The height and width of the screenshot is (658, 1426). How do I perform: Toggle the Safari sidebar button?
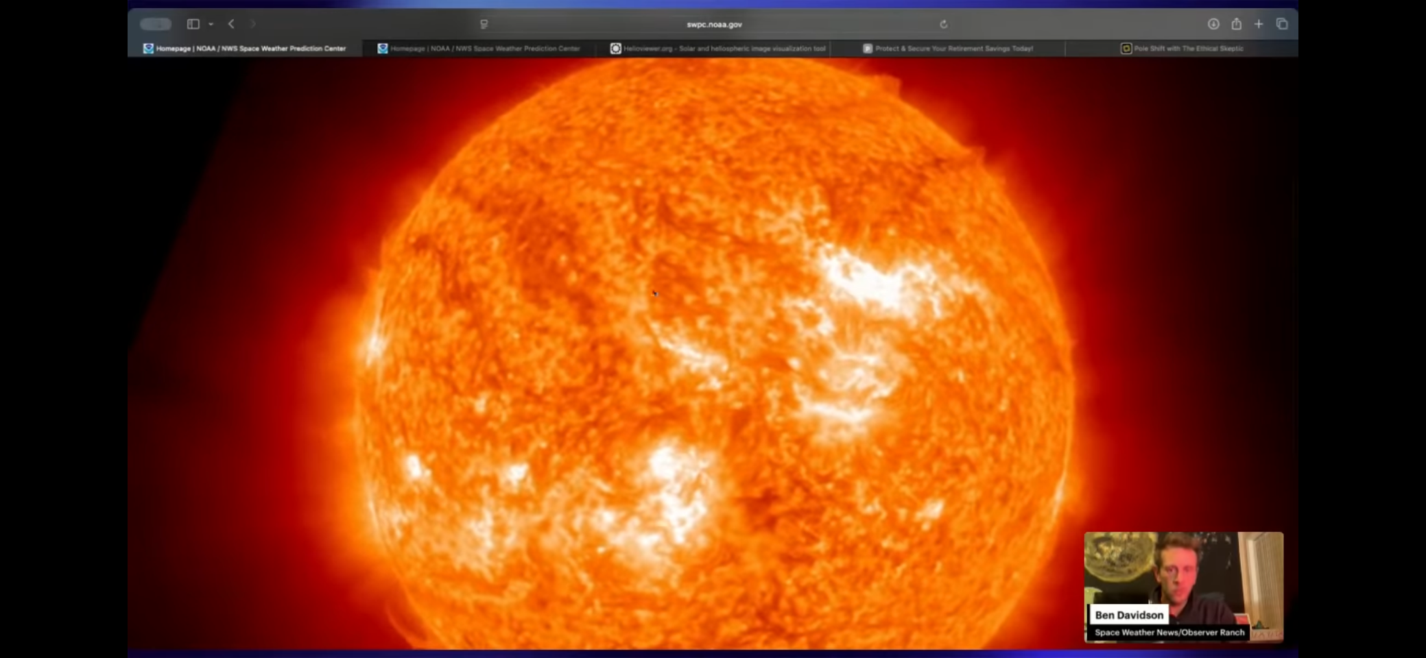pos(193,24)
